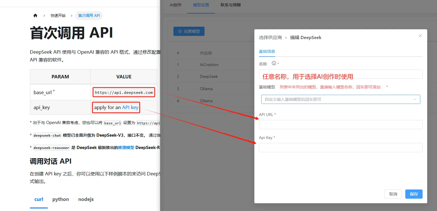Focus the API URL input field
The height and width of the screenshot is (211, 437).
click(340, 125)
